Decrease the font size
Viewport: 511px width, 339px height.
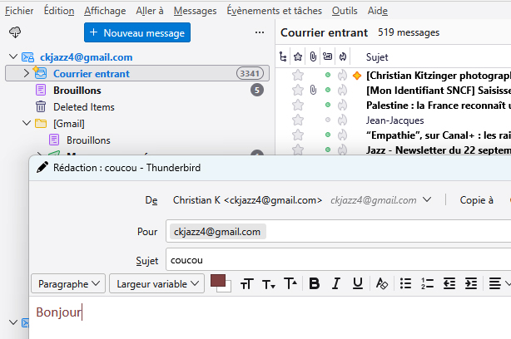(x=269, y=284)
